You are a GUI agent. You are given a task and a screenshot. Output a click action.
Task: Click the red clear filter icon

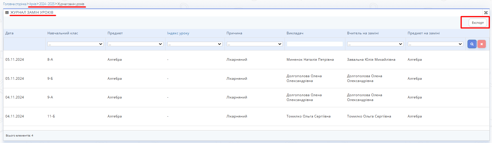pyautogui.click(x=481, y=44)
